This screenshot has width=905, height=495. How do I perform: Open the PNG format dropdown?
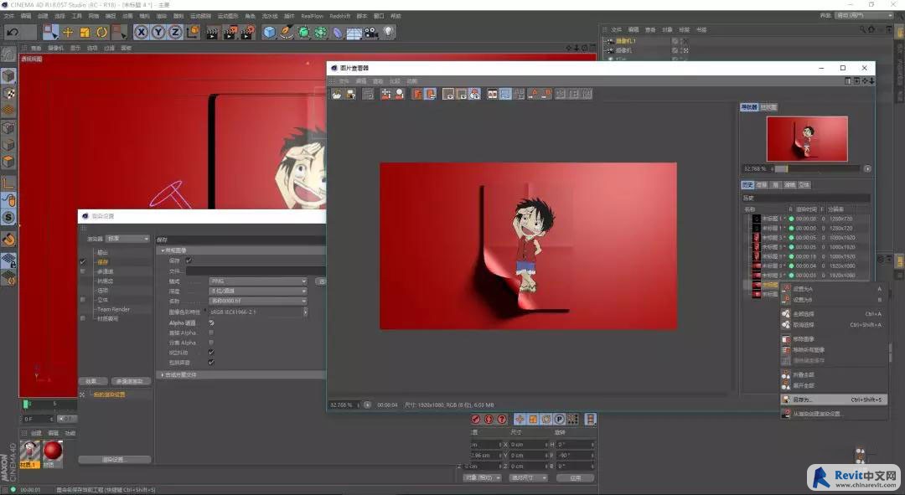click(x=257, y=281)
